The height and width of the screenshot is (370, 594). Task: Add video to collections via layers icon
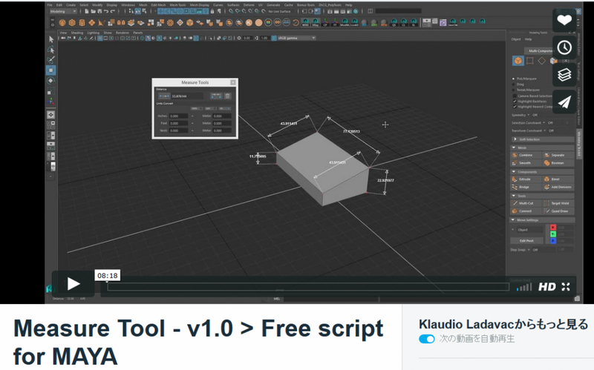pyautogui.click(x=564, y=75)
